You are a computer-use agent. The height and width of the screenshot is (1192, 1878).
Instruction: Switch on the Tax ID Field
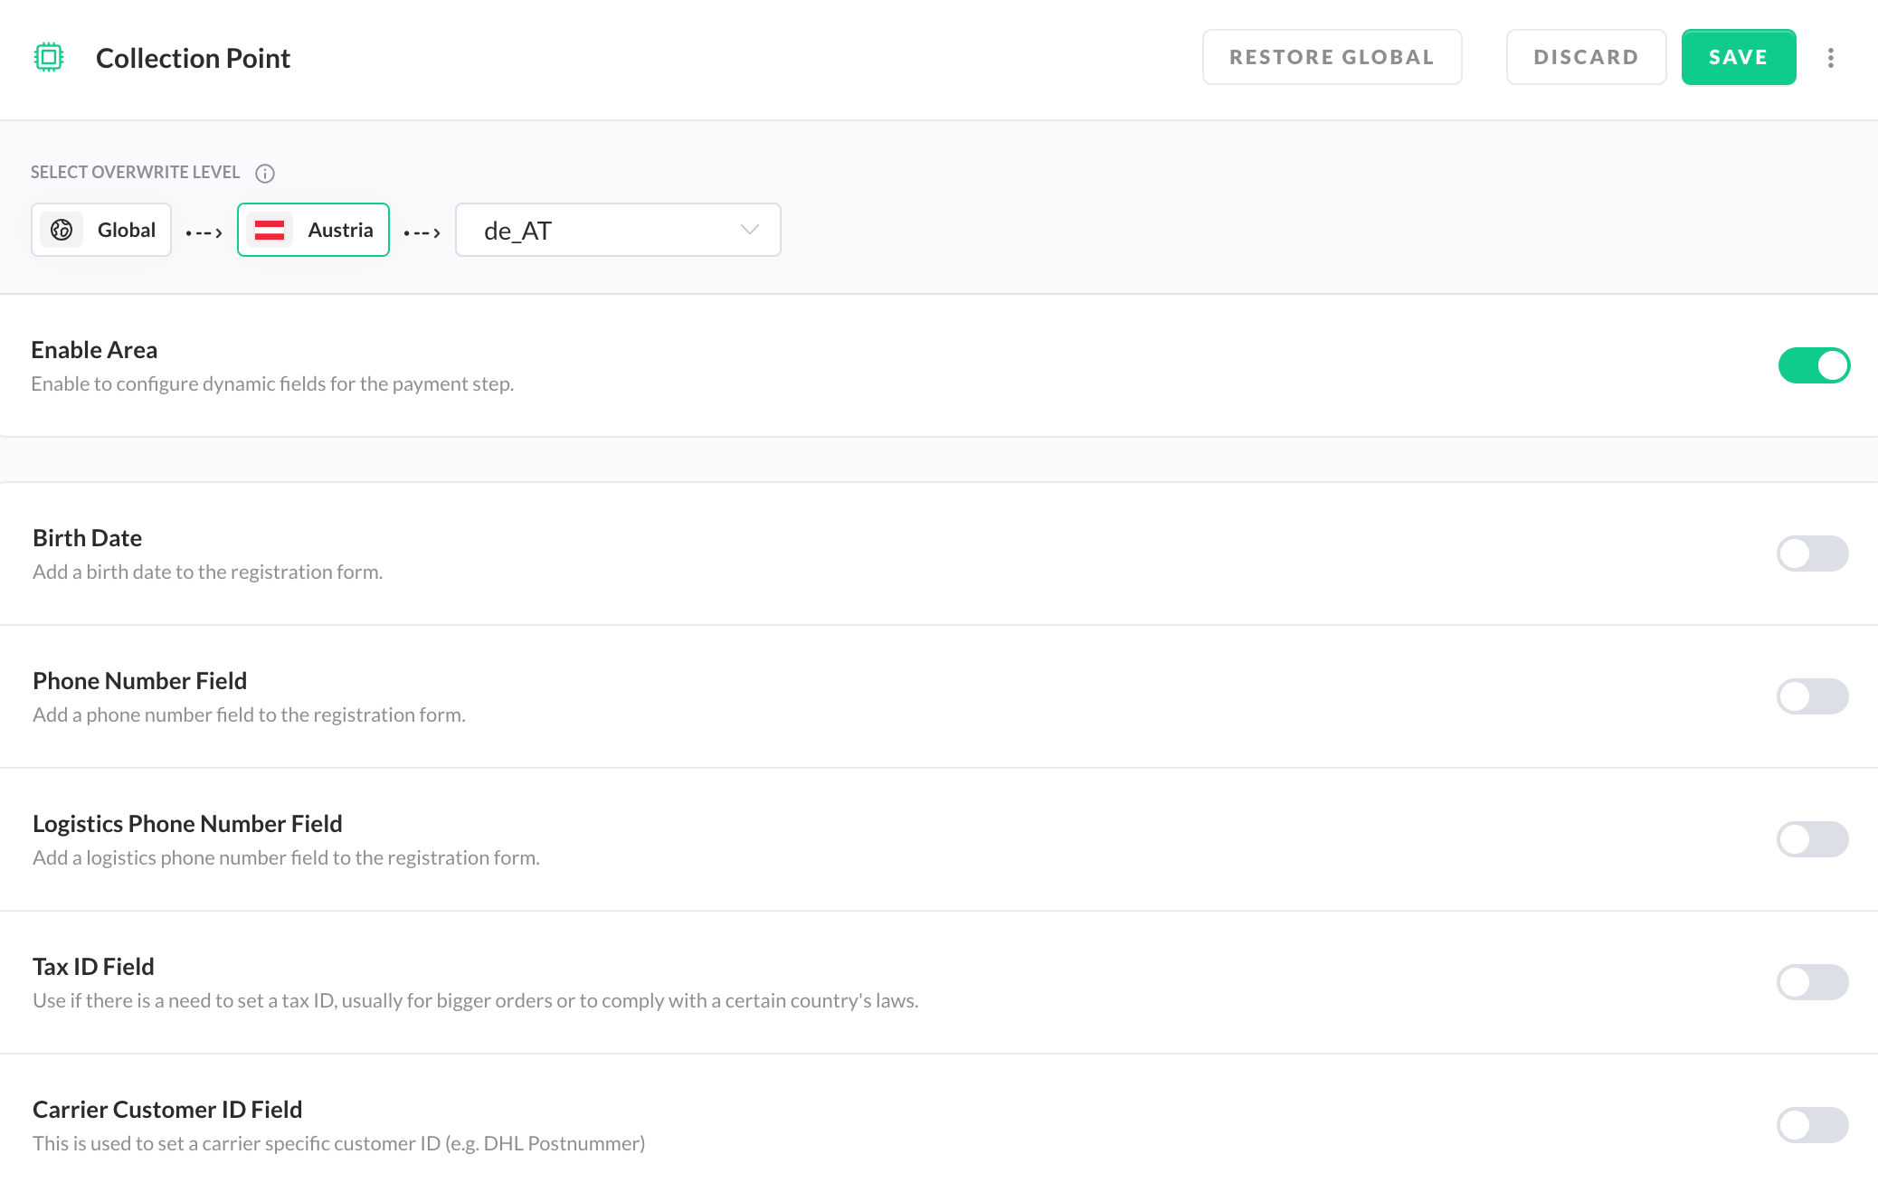pos(1812,982)
